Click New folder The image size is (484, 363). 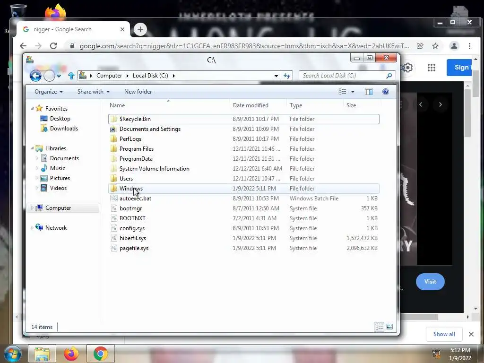[x=138, y=92]
